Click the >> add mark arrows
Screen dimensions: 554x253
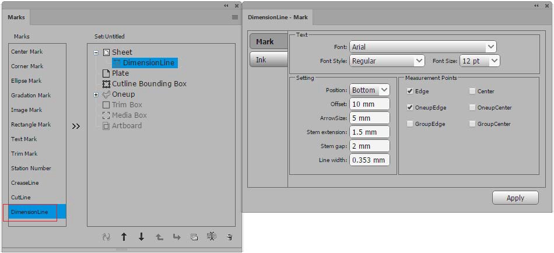(x=76, y=126)
